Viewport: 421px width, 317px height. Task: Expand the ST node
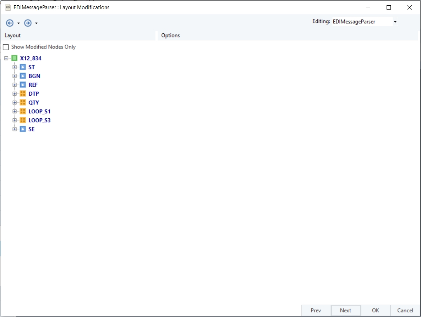(x=15, y=67)
